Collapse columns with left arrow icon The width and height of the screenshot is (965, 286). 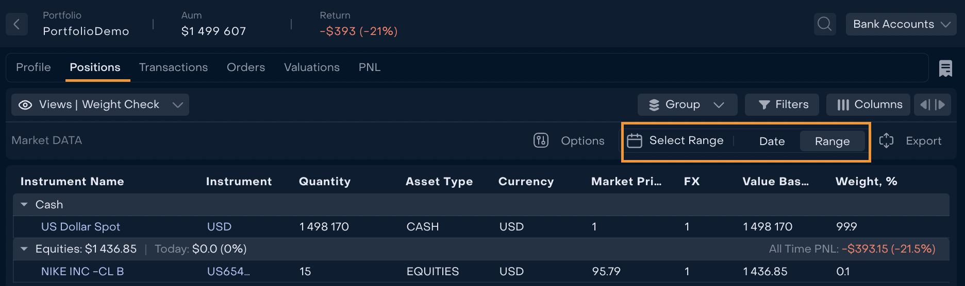[x=925, y=105]
